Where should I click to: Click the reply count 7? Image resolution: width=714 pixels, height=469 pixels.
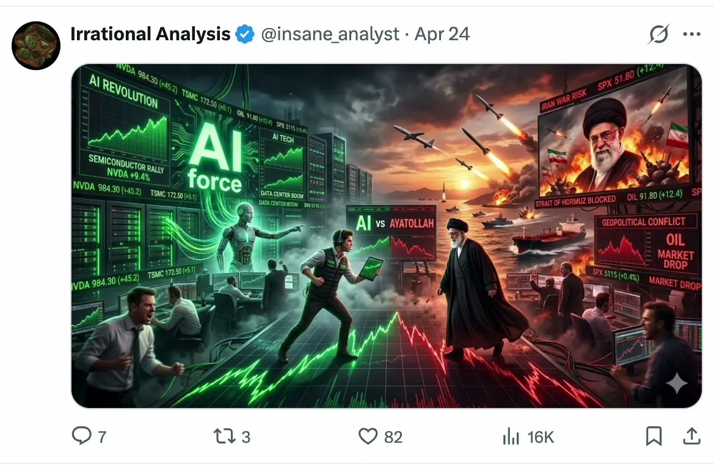[x=102, y=437]
